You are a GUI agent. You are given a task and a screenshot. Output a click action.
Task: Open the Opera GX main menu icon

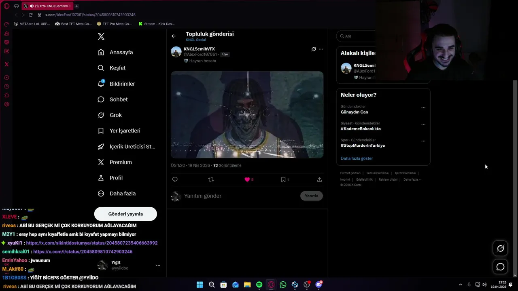click(6, 6)
